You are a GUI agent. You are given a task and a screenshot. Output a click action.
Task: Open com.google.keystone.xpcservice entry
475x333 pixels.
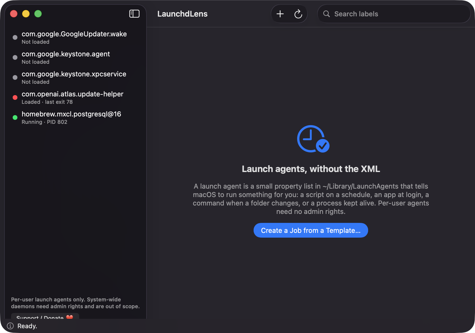click(x=75, y=78)
